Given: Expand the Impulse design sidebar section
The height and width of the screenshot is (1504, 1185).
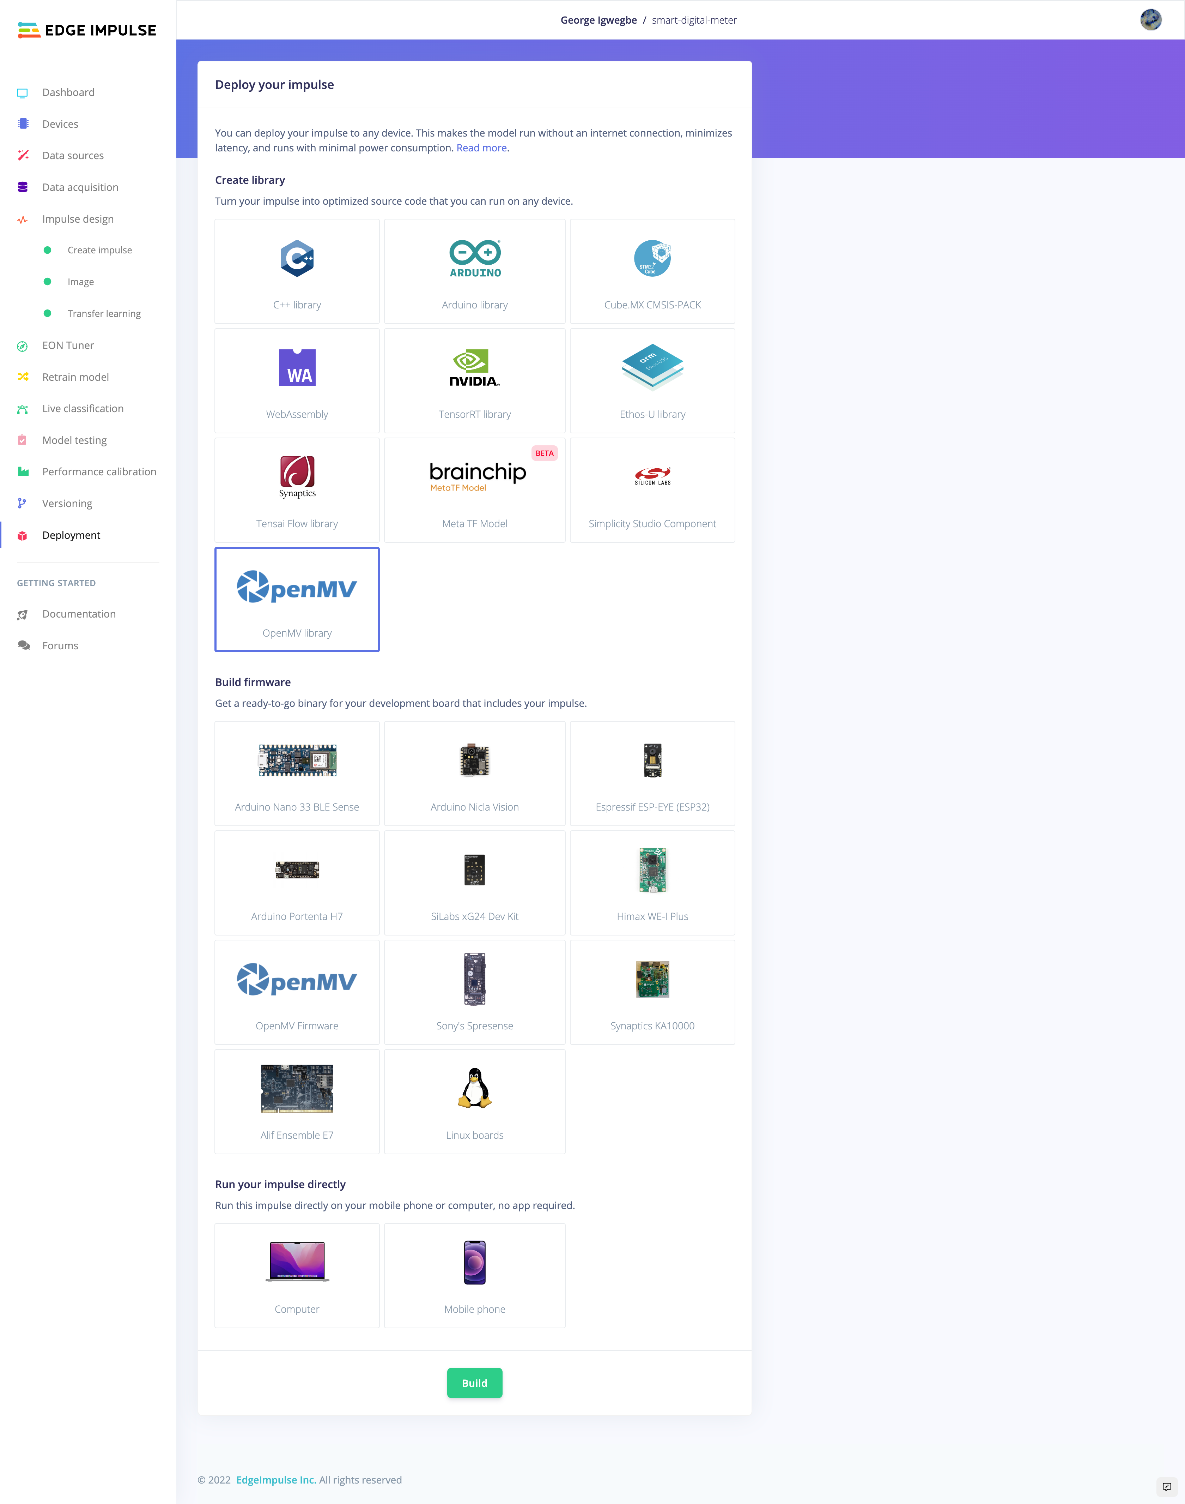Looking at the screenshot, I should pos(78,219).
